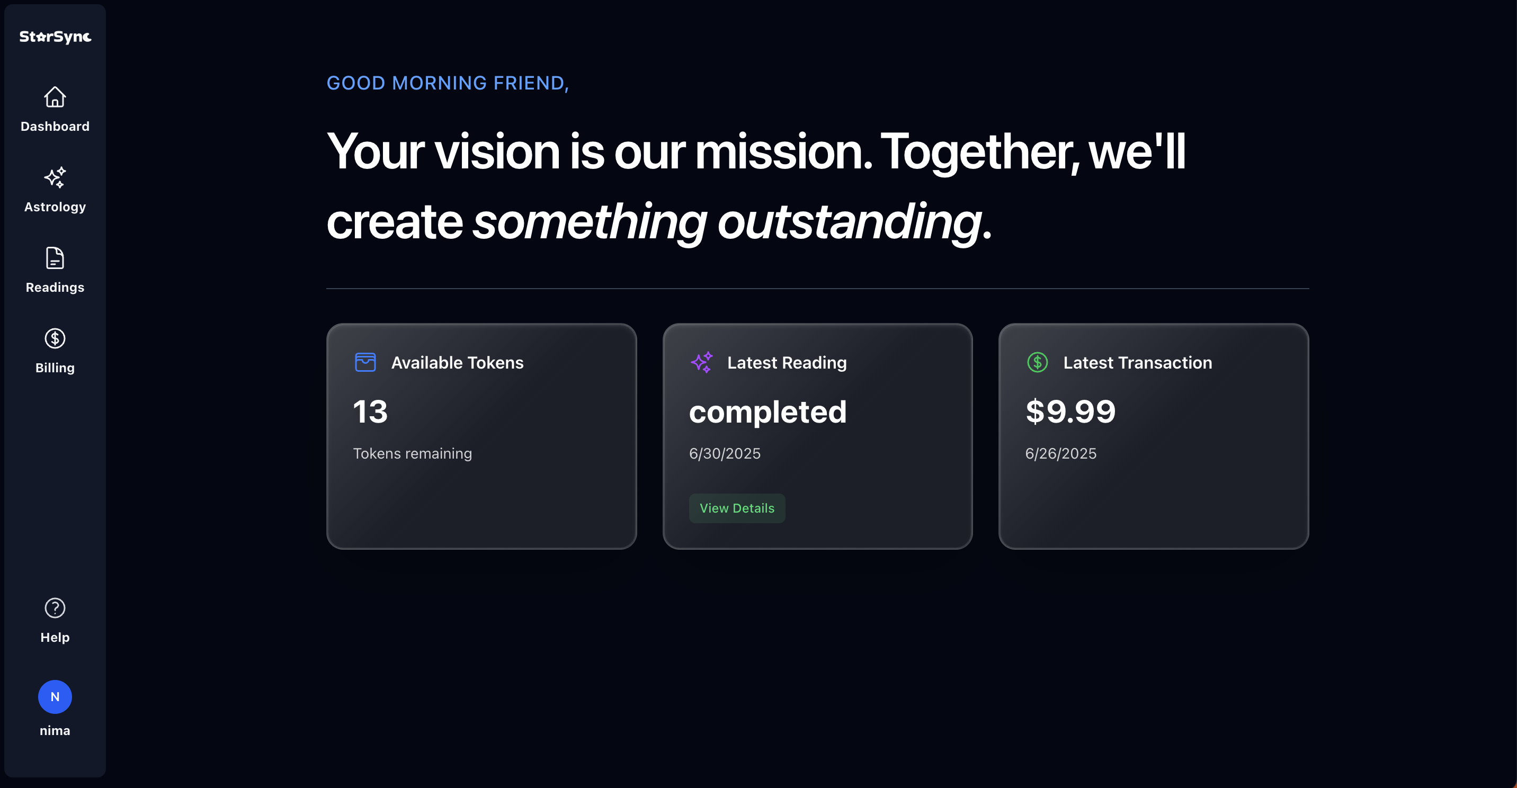Select the Readings document icon

[55, 258]
